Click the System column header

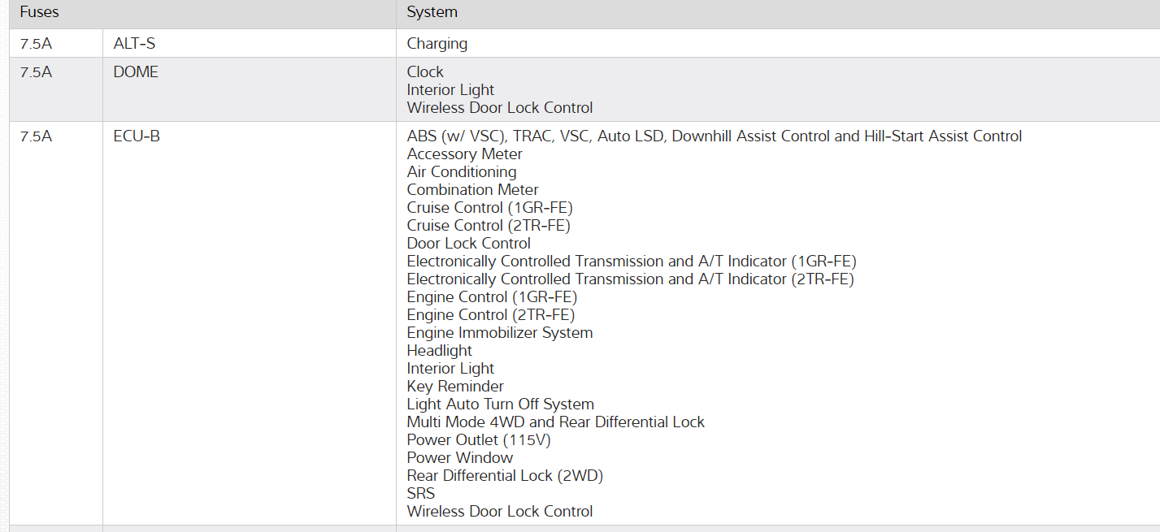tap(432, 13)
